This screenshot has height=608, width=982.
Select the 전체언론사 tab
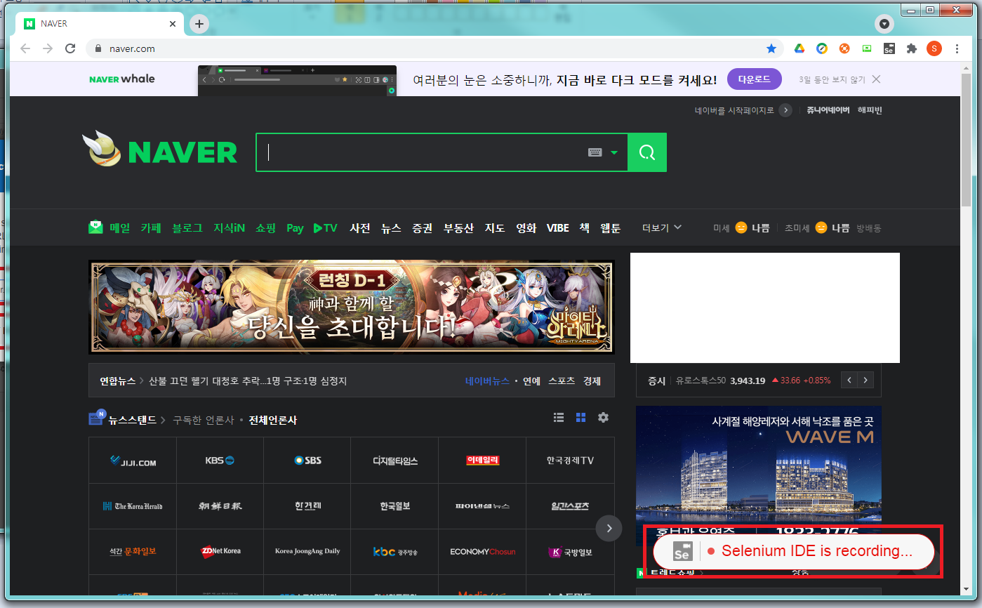pyautogui.click(x=273, y=420)
